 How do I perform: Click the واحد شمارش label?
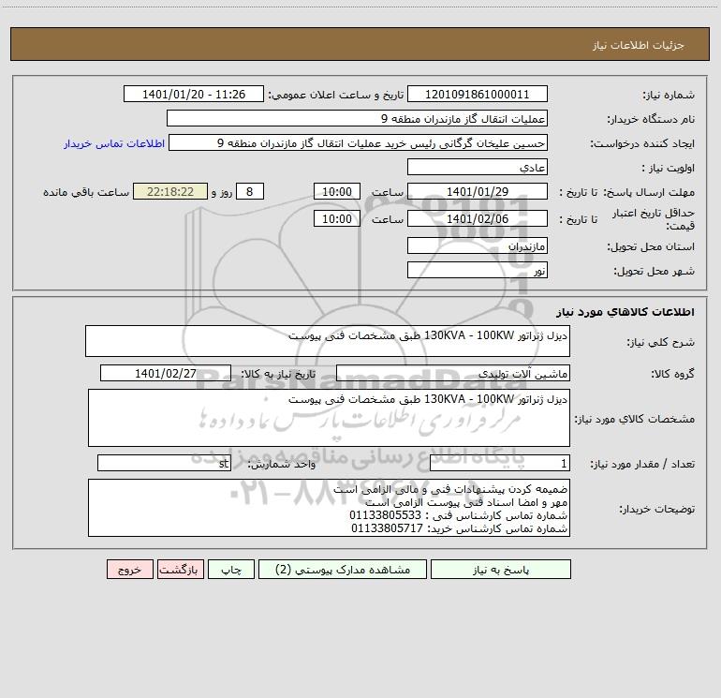282,465
